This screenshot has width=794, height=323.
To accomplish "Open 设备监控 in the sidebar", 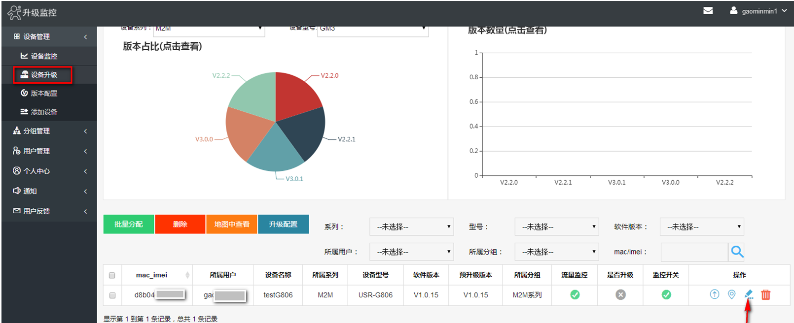I will click(44, 56).
